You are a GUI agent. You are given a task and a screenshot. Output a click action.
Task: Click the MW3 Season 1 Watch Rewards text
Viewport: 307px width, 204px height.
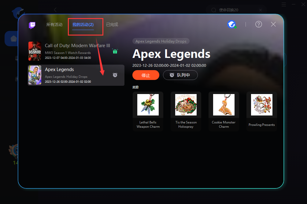pos(68,53)
